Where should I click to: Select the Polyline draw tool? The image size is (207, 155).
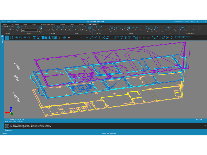click(x=71, y=29)
